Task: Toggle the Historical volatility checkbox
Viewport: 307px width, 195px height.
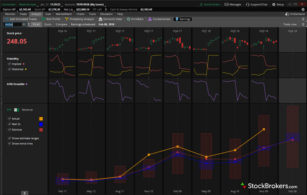Action: point(9,69)
